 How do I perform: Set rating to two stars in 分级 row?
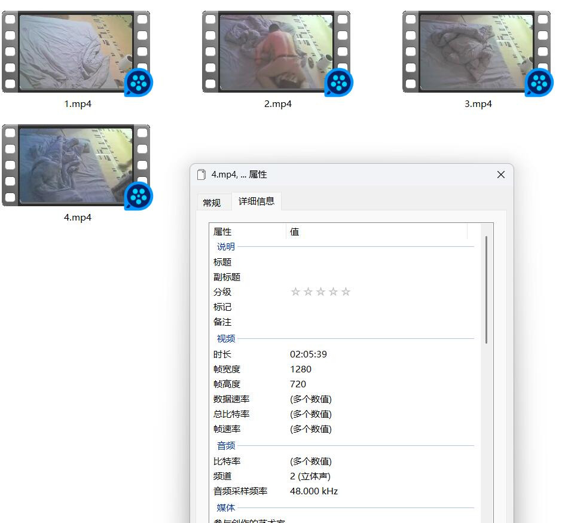tap(308, 292)
